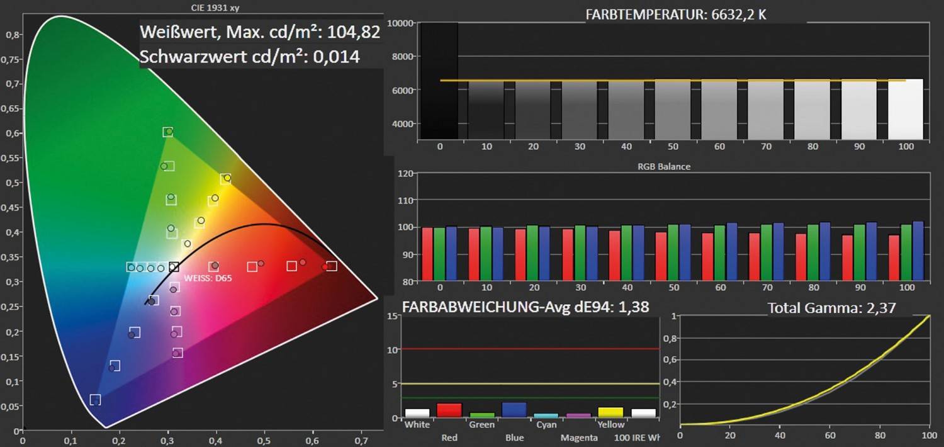Image resolution: width=944 pixels, height=447 pixels.
Task: Click the Green bar in the color deviation chart
Action: click(482, 415)
